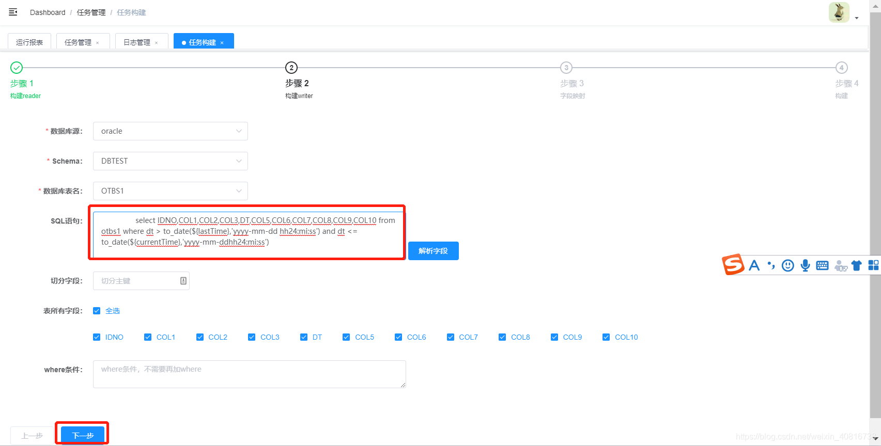The image size is (881, 446).
Task: Open the 数据库表名 OTBS1 dropdown
Action: coord(171,191)
